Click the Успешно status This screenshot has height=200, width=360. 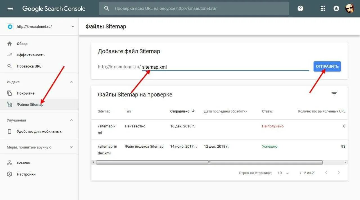tap(270, 147)
